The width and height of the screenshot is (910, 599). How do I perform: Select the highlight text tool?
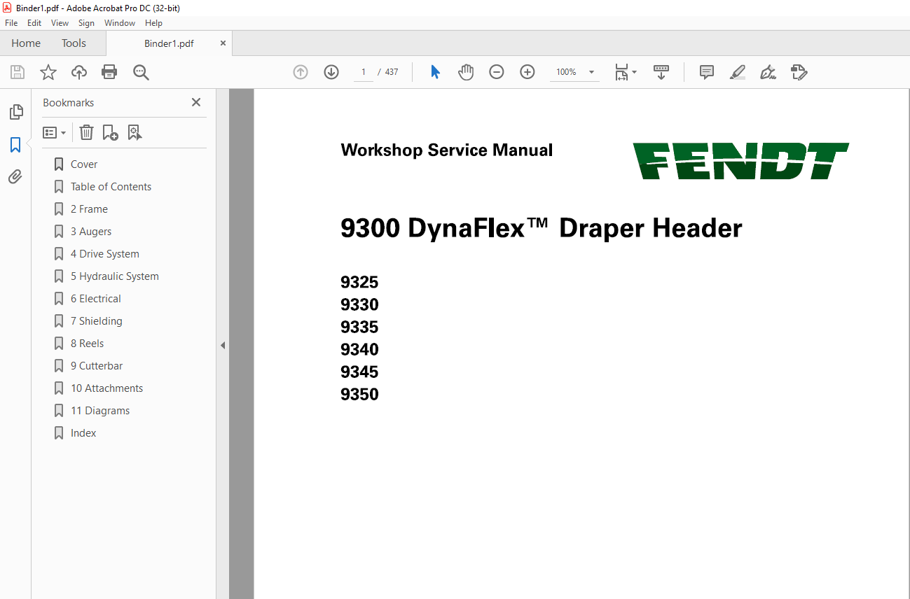(x=737, y=72)
